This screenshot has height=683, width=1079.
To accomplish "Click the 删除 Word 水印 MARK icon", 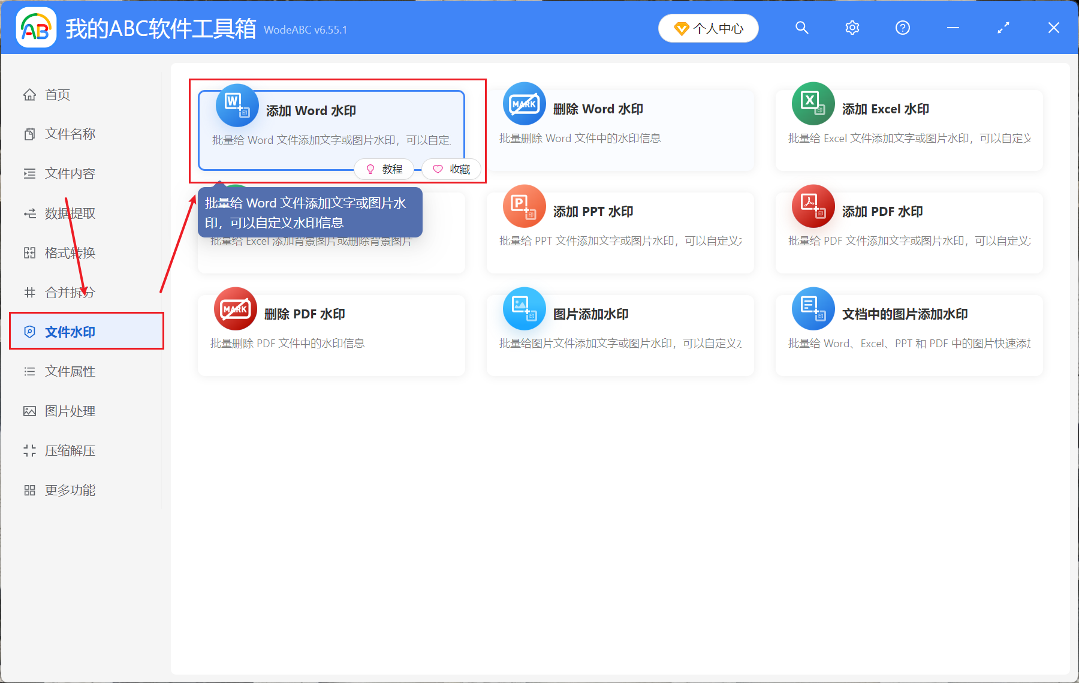I will point(524,104).
